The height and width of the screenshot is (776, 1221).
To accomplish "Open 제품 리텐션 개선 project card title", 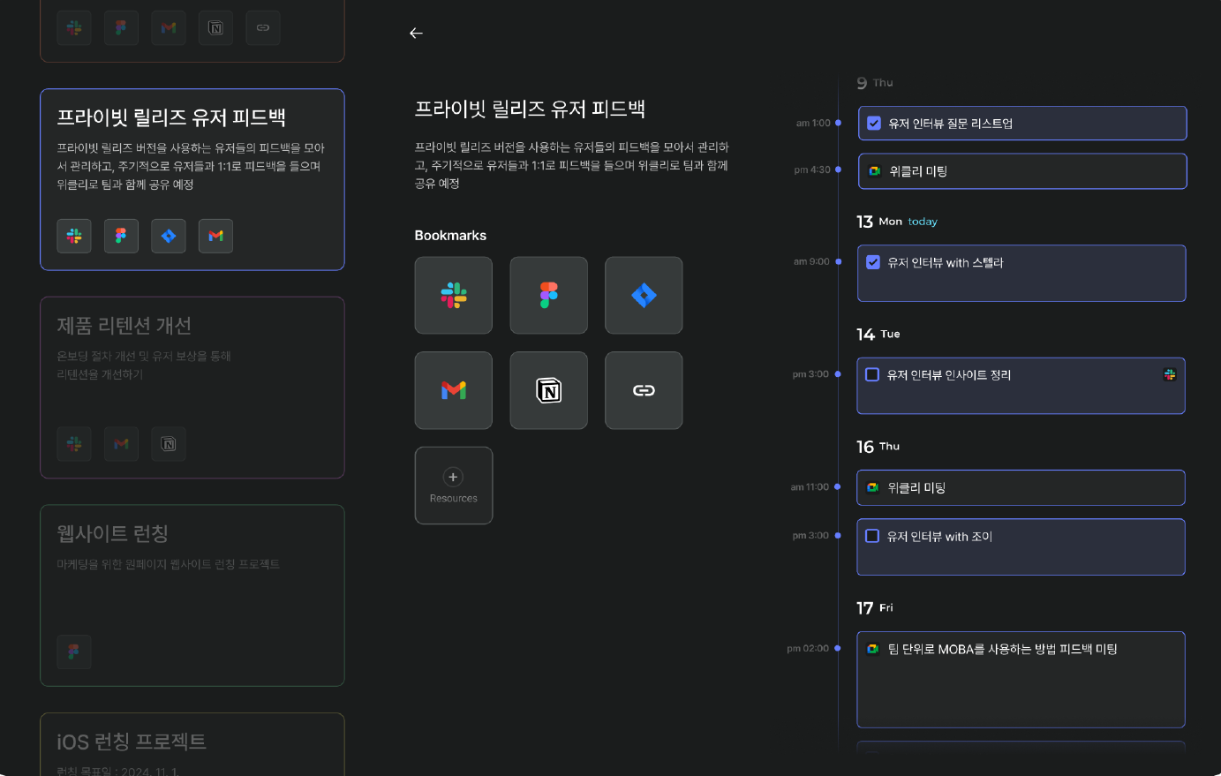I will click(124, 326).
